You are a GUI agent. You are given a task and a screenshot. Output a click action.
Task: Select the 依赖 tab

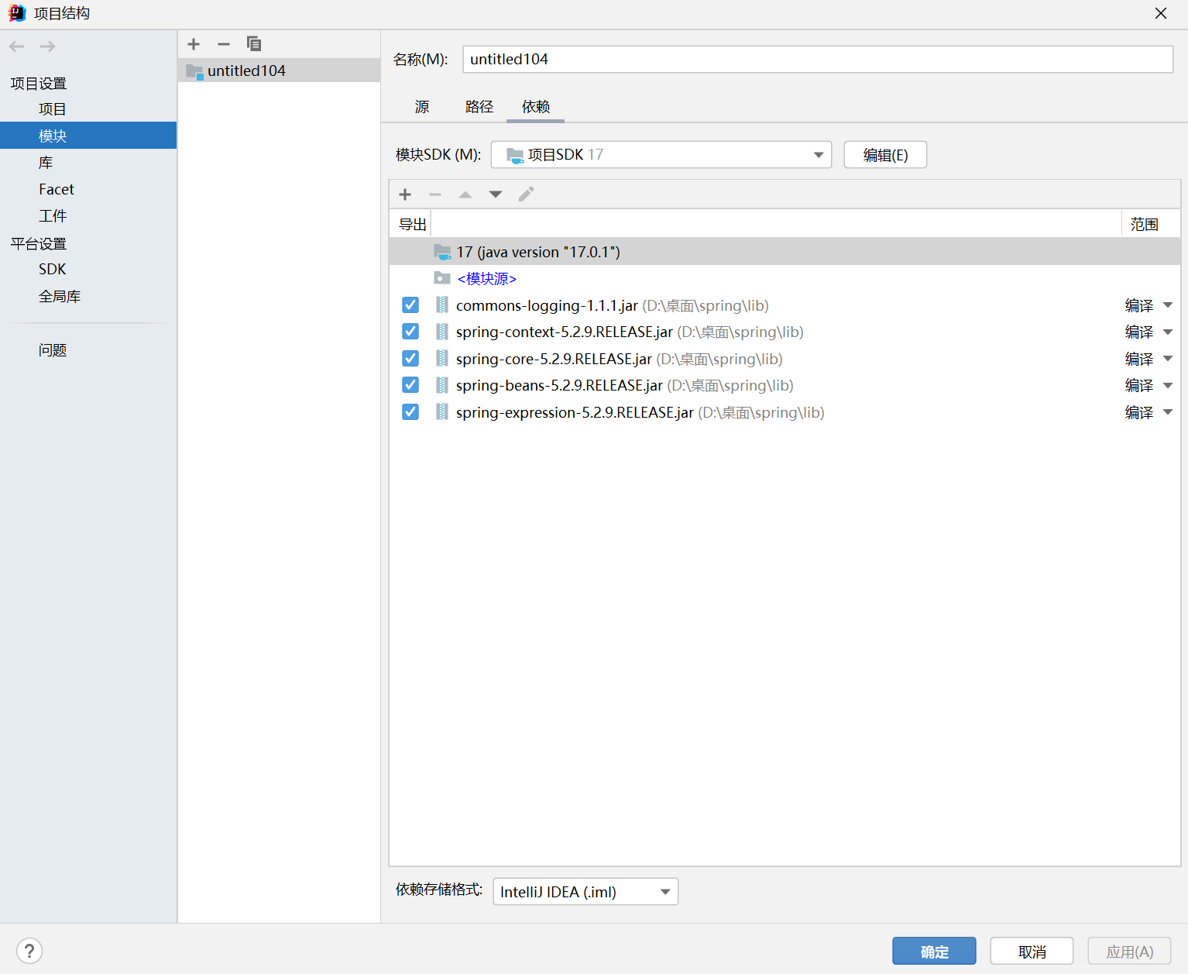536,107
